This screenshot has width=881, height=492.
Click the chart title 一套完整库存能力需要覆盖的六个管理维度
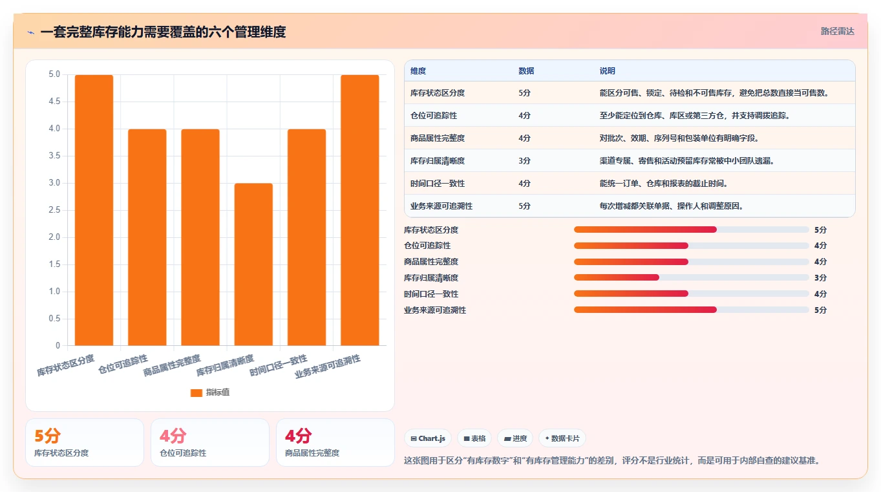[x=163, y=32]
